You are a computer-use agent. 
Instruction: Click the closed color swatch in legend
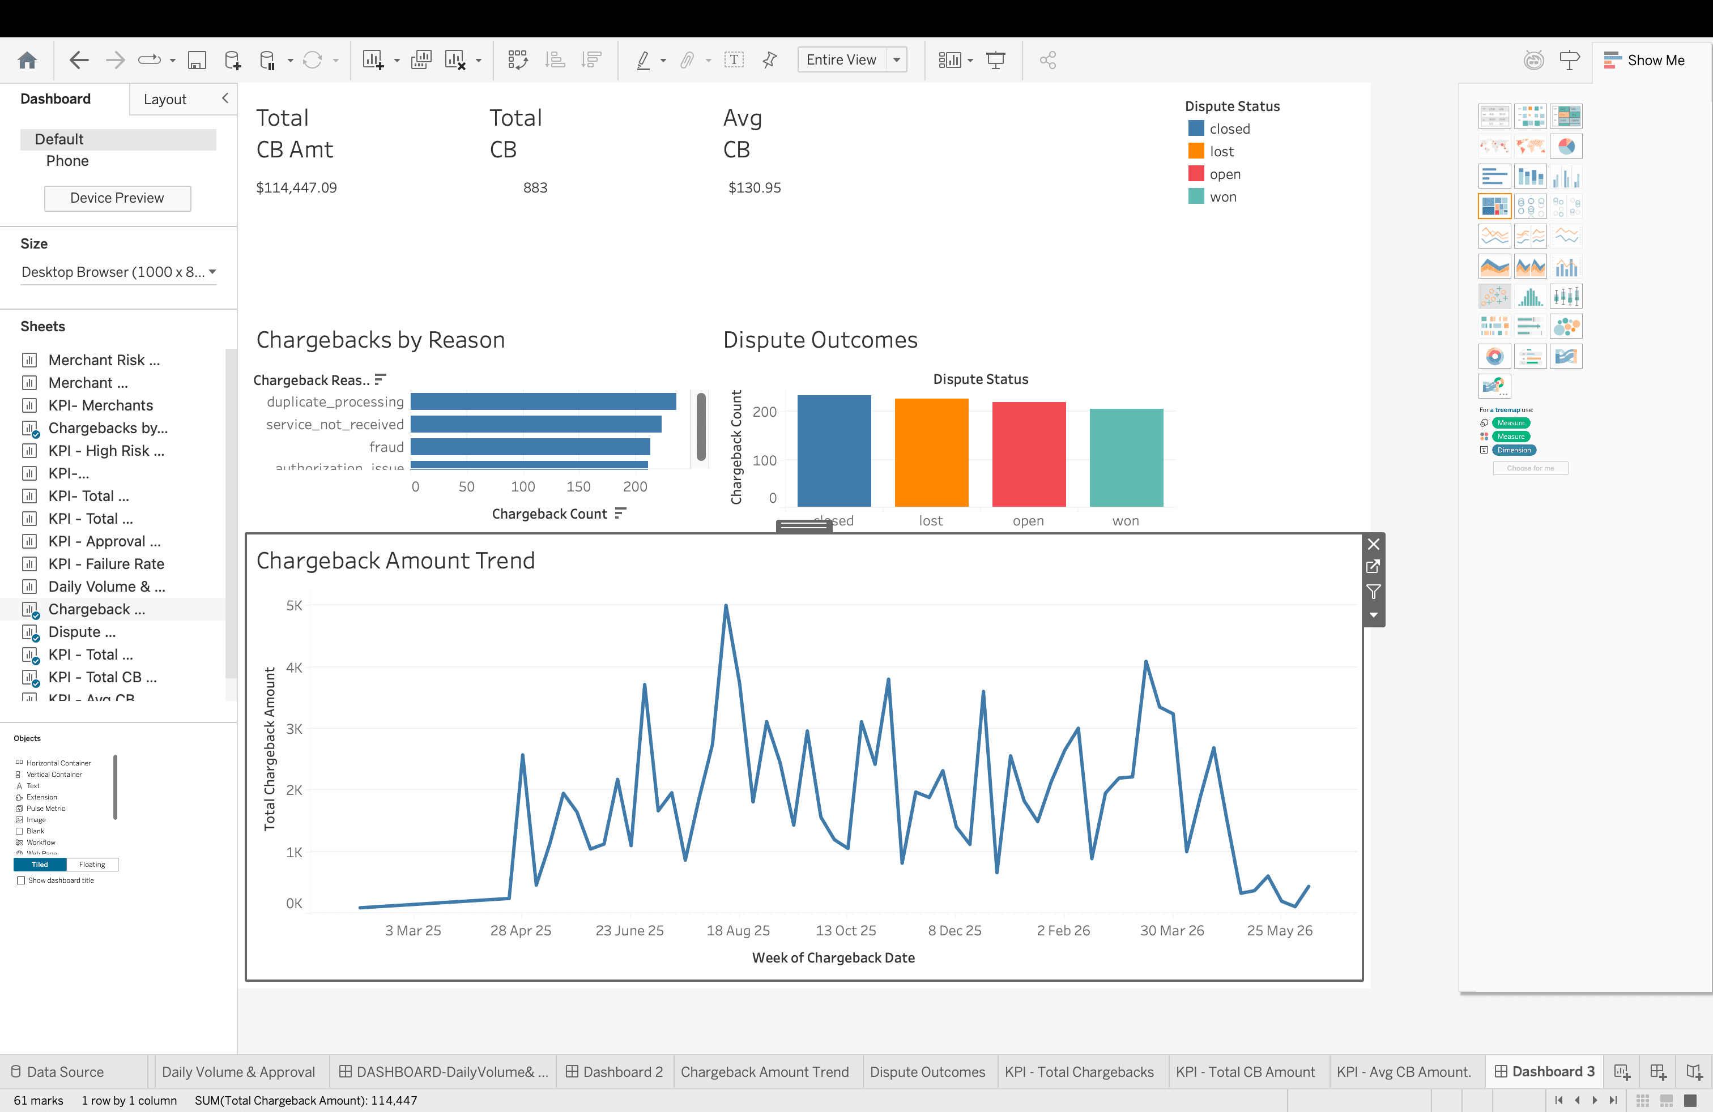pos(1195,128)
